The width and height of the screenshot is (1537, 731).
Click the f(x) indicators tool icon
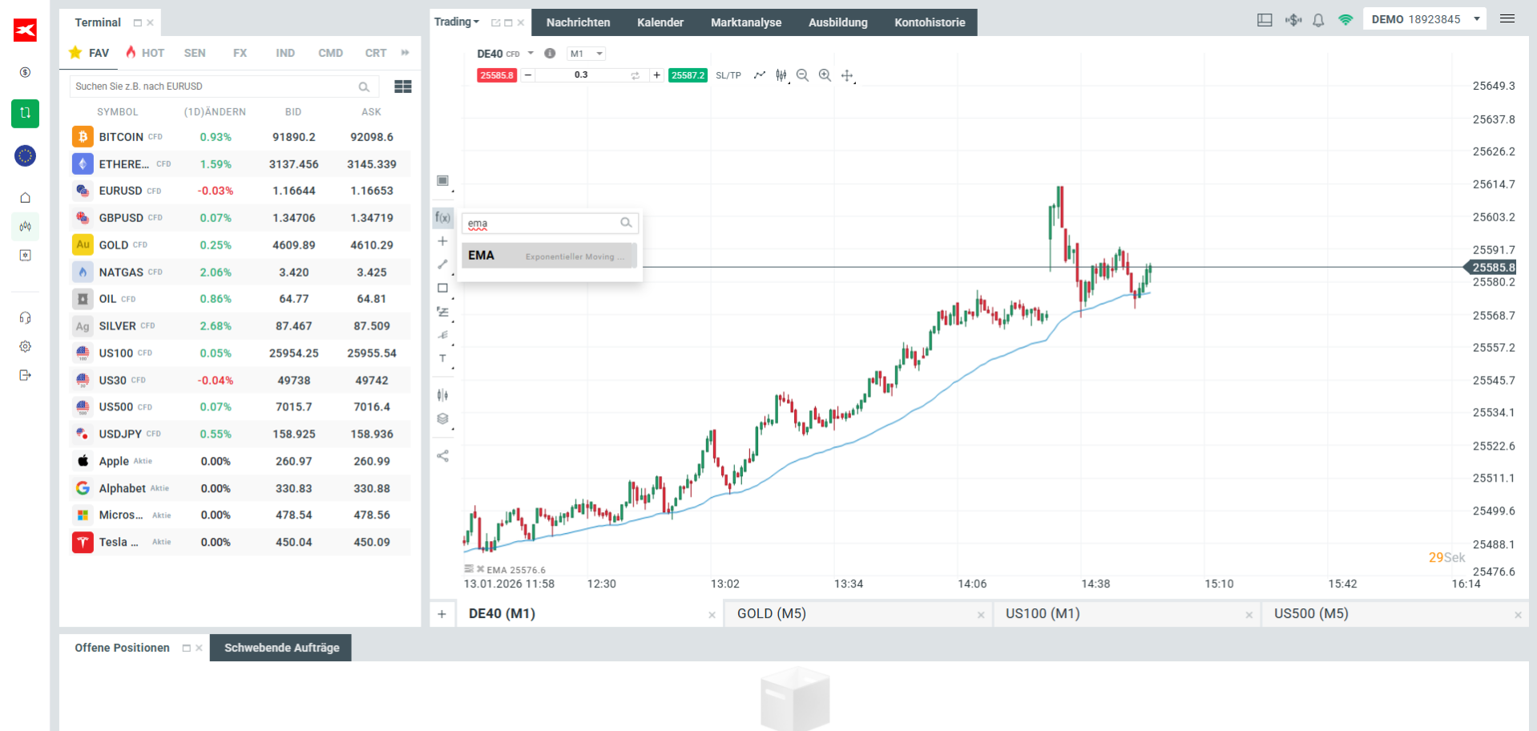point(442,217)
